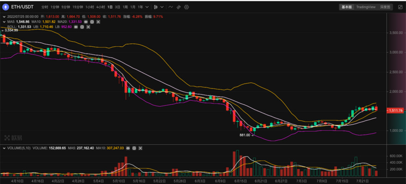
Task: Switch to the 5分钟 interval
Action: pyautogui.click(x=65, y=7)
